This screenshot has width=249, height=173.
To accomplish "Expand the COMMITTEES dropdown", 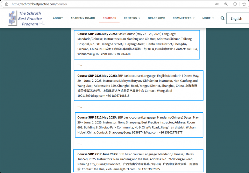I will click(184, 18).
